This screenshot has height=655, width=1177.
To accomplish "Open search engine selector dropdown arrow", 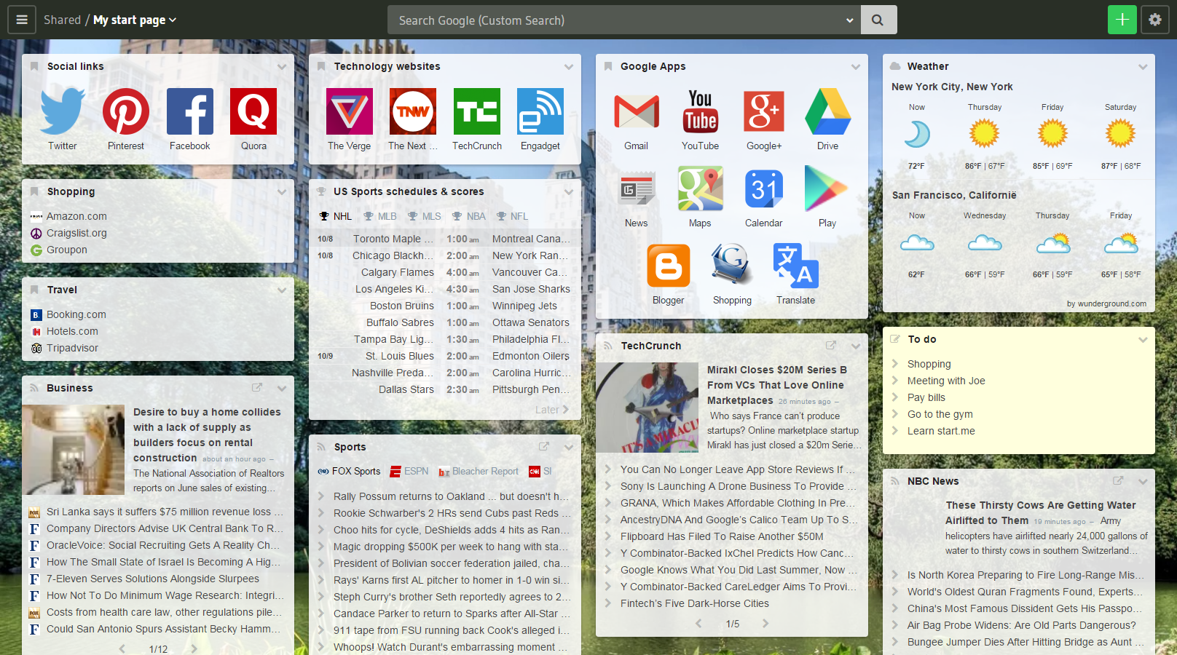I will point(849,20).
